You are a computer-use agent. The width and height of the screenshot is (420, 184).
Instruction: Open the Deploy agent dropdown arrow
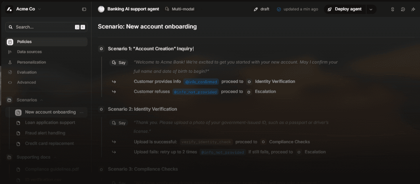(x=371, y=9)
